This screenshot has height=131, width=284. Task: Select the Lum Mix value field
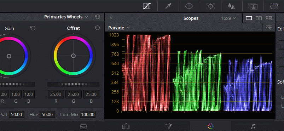(x=88, y=115)
